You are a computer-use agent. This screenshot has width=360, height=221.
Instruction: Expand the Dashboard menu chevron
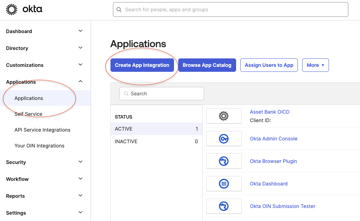80,31
